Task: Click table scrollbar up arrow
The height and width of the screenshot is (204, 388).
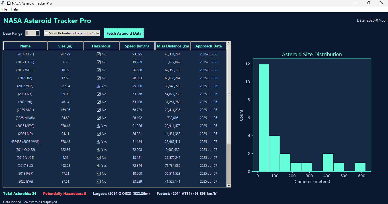Action: (x=229, y=43)
